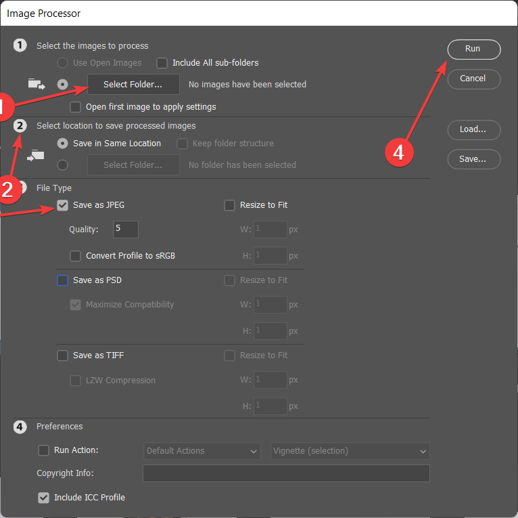This screenshot has height=518, width=518.
Task: Click Select Folder to choose source images
Action: click(x=133, y=85)
